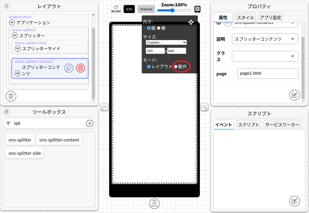The image size is (309, 213).
Task: Delete the ons-splitter-content1 item with red trash
Action: tap(81, 68)
